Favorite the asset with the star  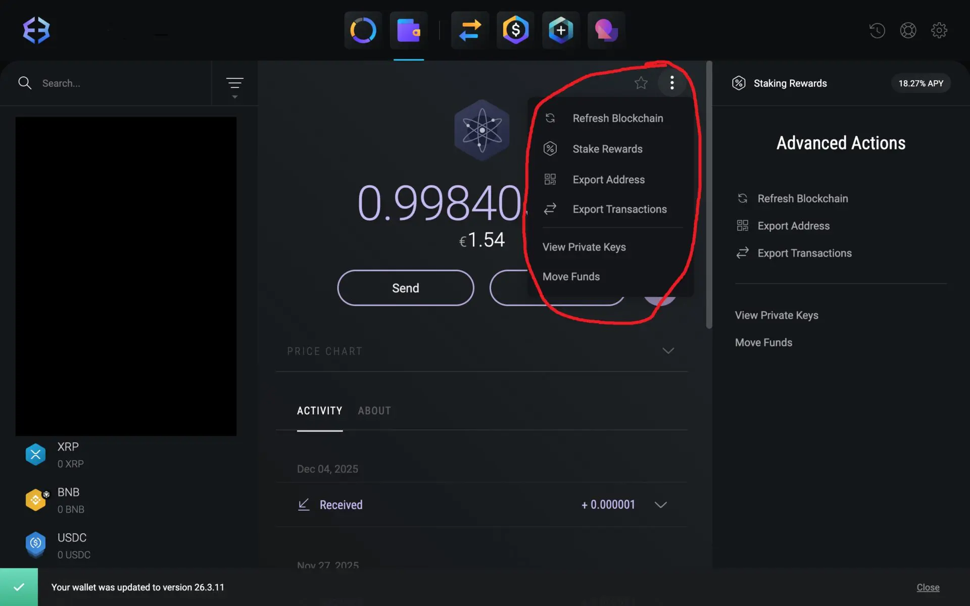[641, 83]
